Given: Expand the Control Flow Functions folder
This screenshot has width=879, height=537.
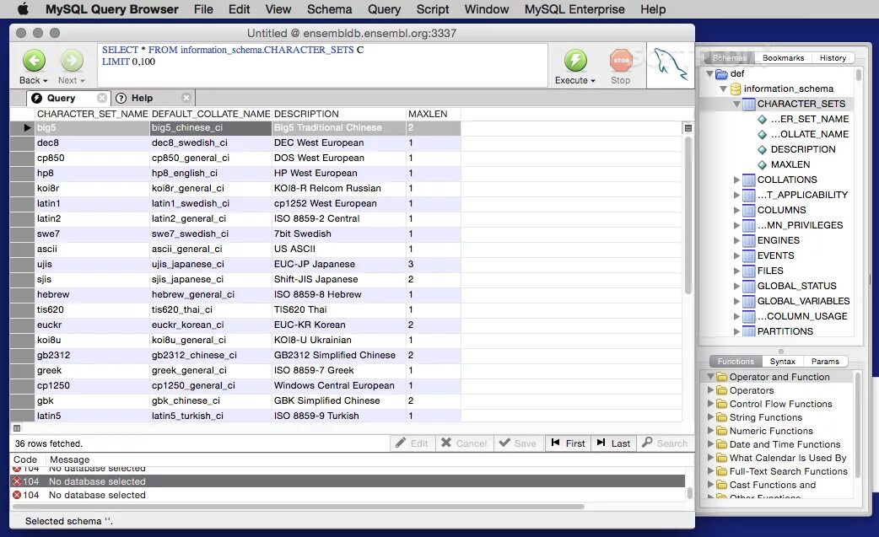Looking at the screenshot, I should coord(711,404).
